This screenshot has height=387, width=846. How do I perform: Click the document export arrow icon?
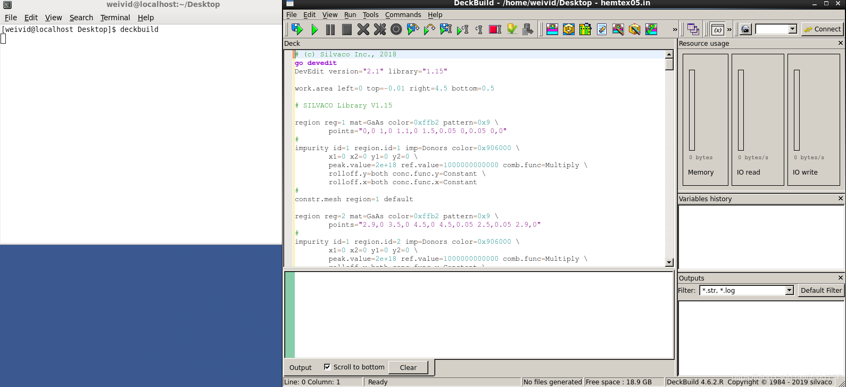point(528,29)
